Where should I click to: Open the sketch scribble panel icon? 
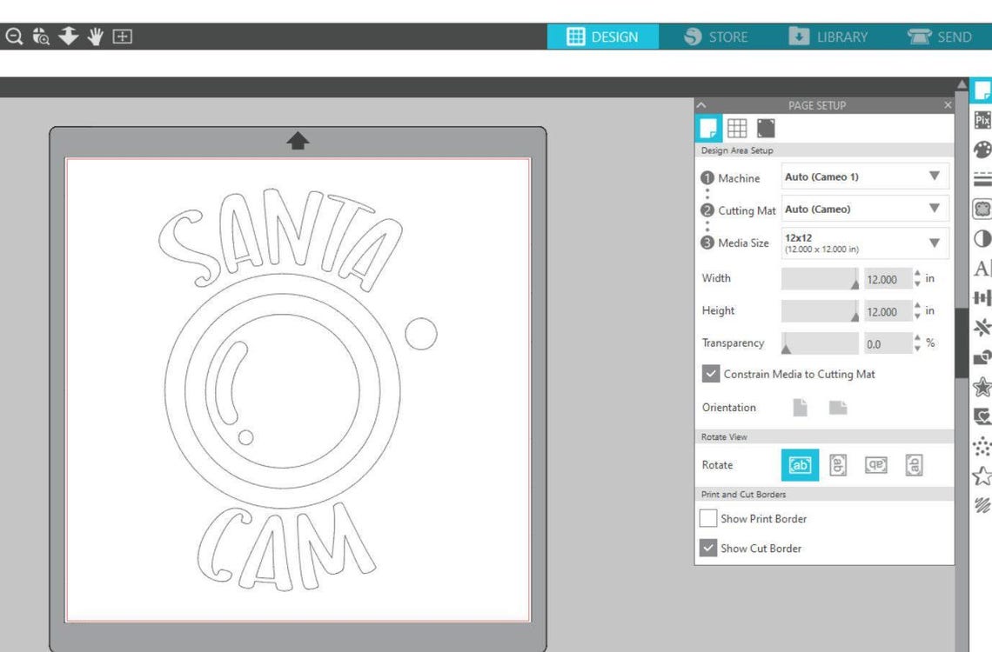pyautogui.click(x=982, y=505)
